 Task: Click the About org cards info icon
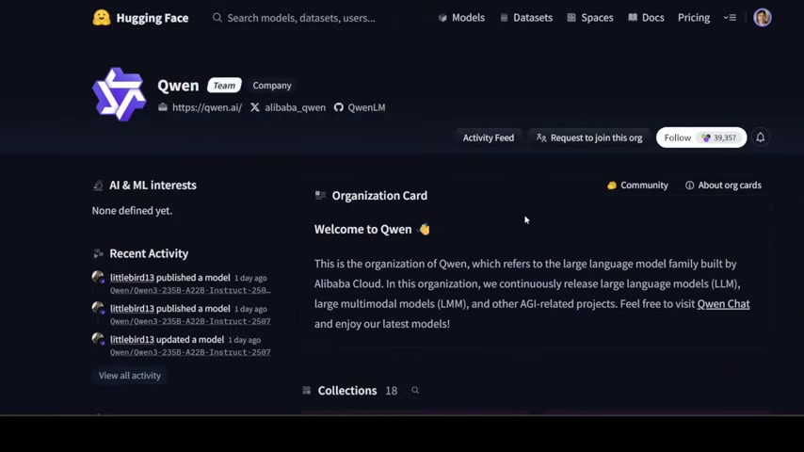coord(690,186)
